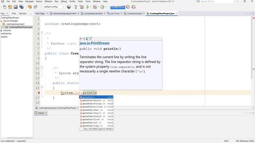Click the first garbage-collection icon right of the memory bar
255x143 pixels.
pyautogui.click(x=128, y=7)
